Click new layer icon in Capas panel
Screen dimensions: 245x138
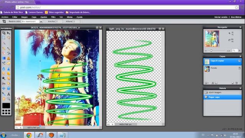tap(232, 83)
